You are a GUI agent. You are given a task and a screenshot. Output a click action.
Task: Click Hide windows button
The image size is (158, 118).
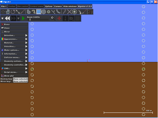click(x=70, y=6)
